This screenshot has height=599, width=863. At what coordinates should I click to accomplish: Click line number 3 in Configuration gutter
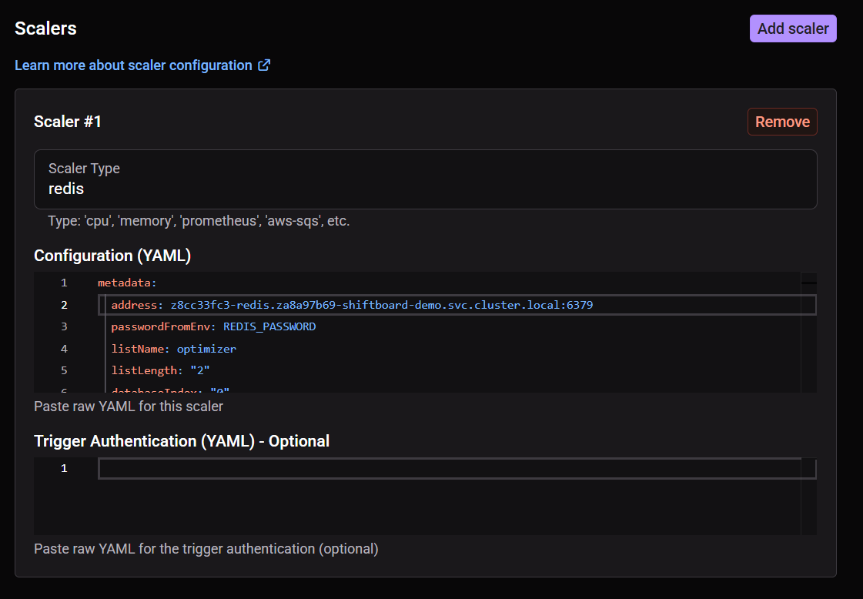pyautogui.click(x=64, y=327)
